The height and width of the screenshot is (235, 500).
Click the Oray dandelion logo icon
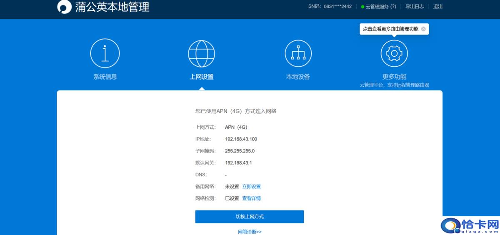[64, 7]
